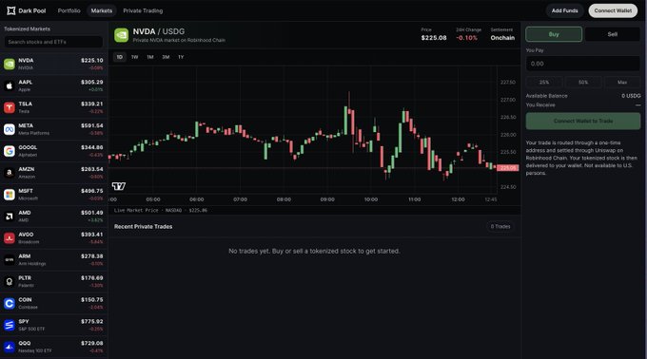647x359 pixels.
Task: Select the MSFT $496.75 price
Action: coord(92,191)
